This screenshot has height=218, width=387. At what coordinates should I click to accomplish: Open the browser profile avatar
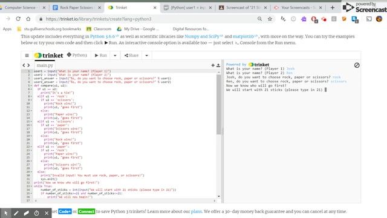click(x=379, y=19)
